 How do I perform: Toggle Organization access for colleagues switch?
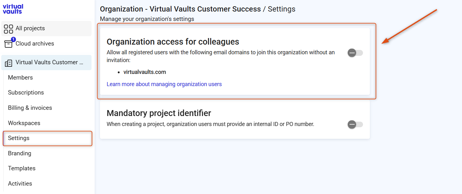355,53
